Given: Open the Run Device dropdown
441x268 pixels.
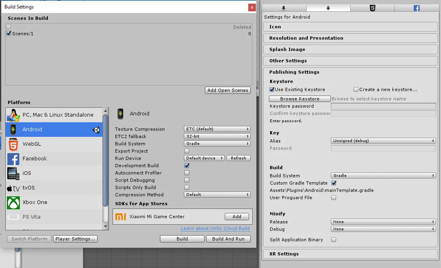Looking at the screenshot, I should [204, 158].
